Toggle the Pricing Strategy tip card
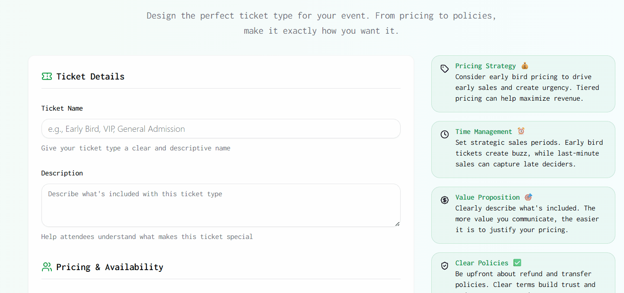Viewport: 624px width, 293px height. (523, 84)
